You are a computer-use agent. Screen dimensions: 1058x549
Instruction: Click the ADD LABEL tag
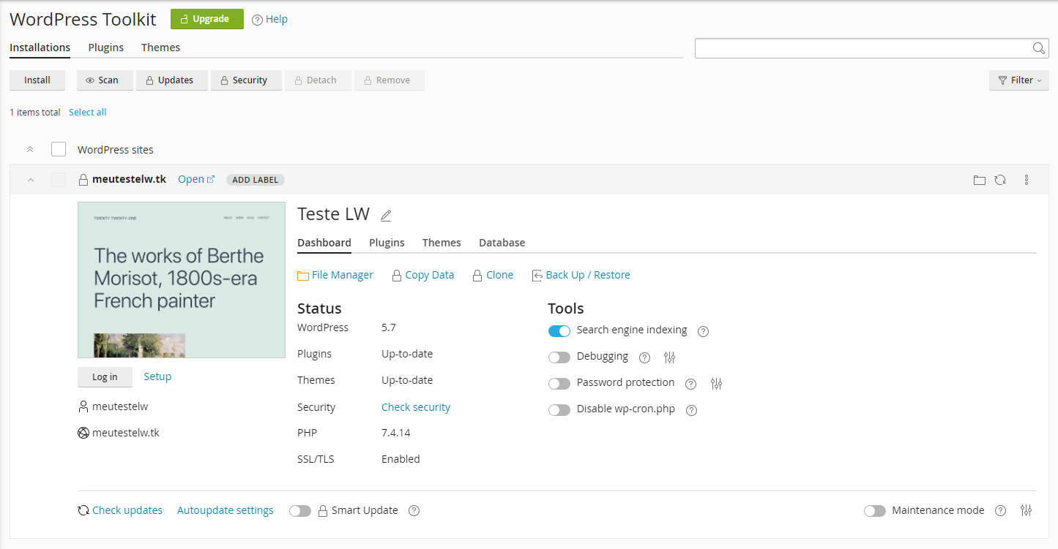pyautogui.click(x=256, y=180)
